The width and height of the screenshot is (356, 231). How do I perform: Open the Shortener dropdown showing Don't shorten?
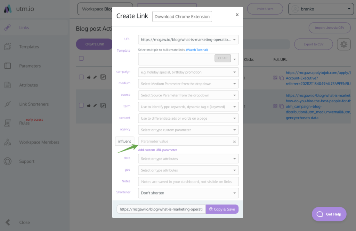coord(188,193)
